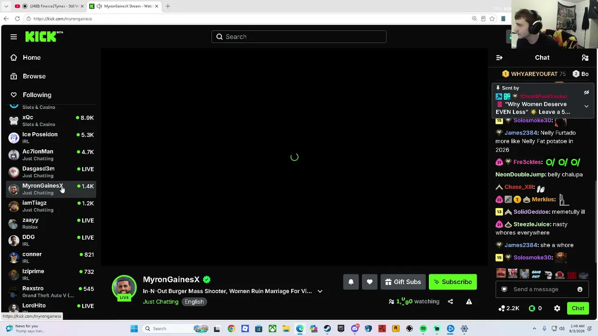The height and width of the screenshot is (336, 598).
Task: Open Windows Start menu
Action: click(134, 329)
